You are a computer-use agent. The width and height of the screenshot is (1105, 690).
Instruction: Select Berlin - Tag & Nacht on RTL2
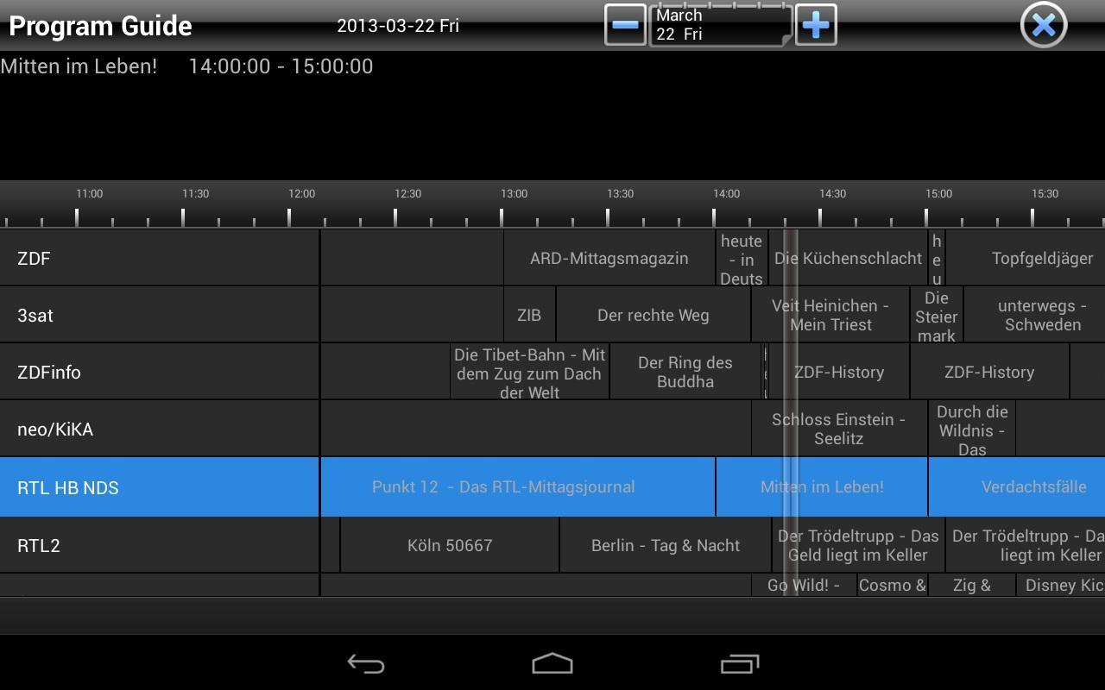[x=665, y=545]
